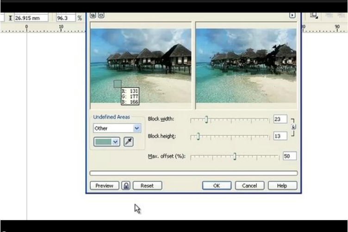The width and height of the screenshot is (348, 232).
Task: Switch to dual-pane preview mode icon
Action: [x=93, y=15]
